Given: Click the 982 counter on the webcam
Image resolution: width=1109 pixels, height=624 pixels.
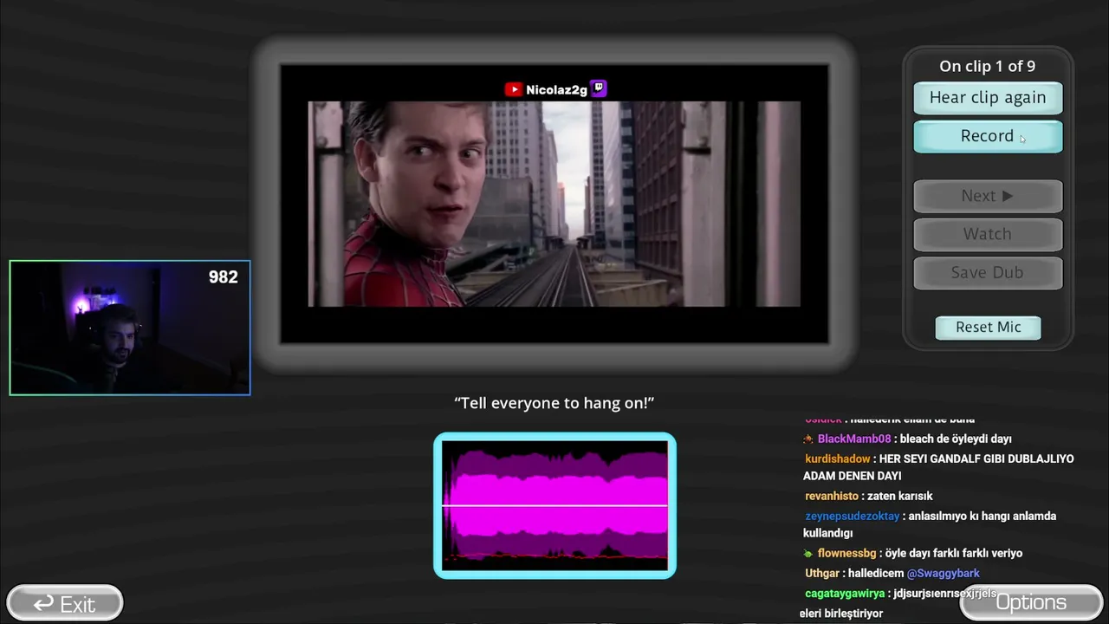Looking at the screenshot, I should [223, 277].
